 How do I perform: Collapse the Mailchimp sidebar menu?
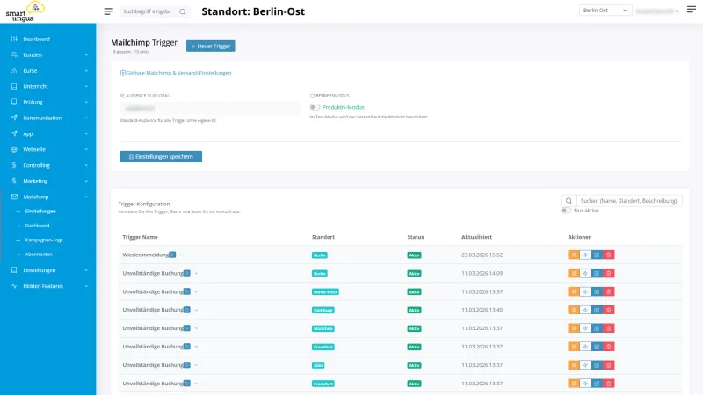[48, 197]
